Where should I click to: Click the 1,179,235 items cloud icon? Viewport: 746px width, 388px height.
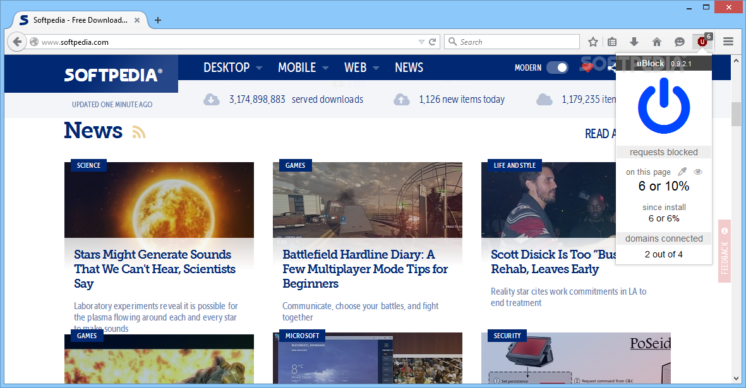544,99
